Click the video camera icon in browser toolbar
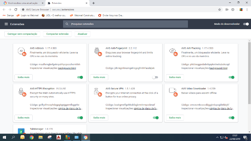Viewport: 251px width, 141px height. pos(227,9)
